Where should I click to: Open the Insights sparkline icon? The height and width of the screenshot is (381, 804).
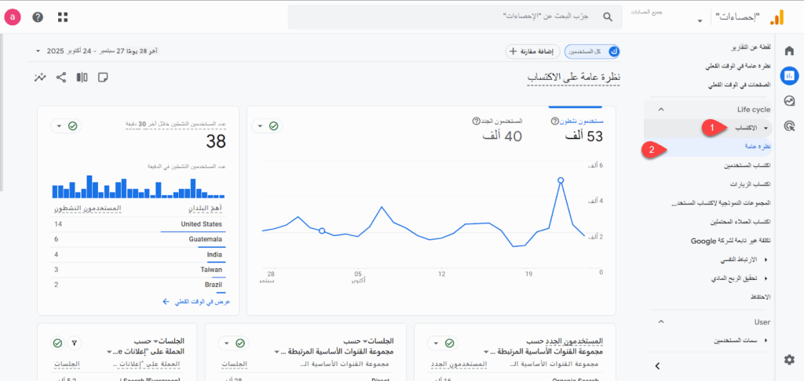click(41, 77)
